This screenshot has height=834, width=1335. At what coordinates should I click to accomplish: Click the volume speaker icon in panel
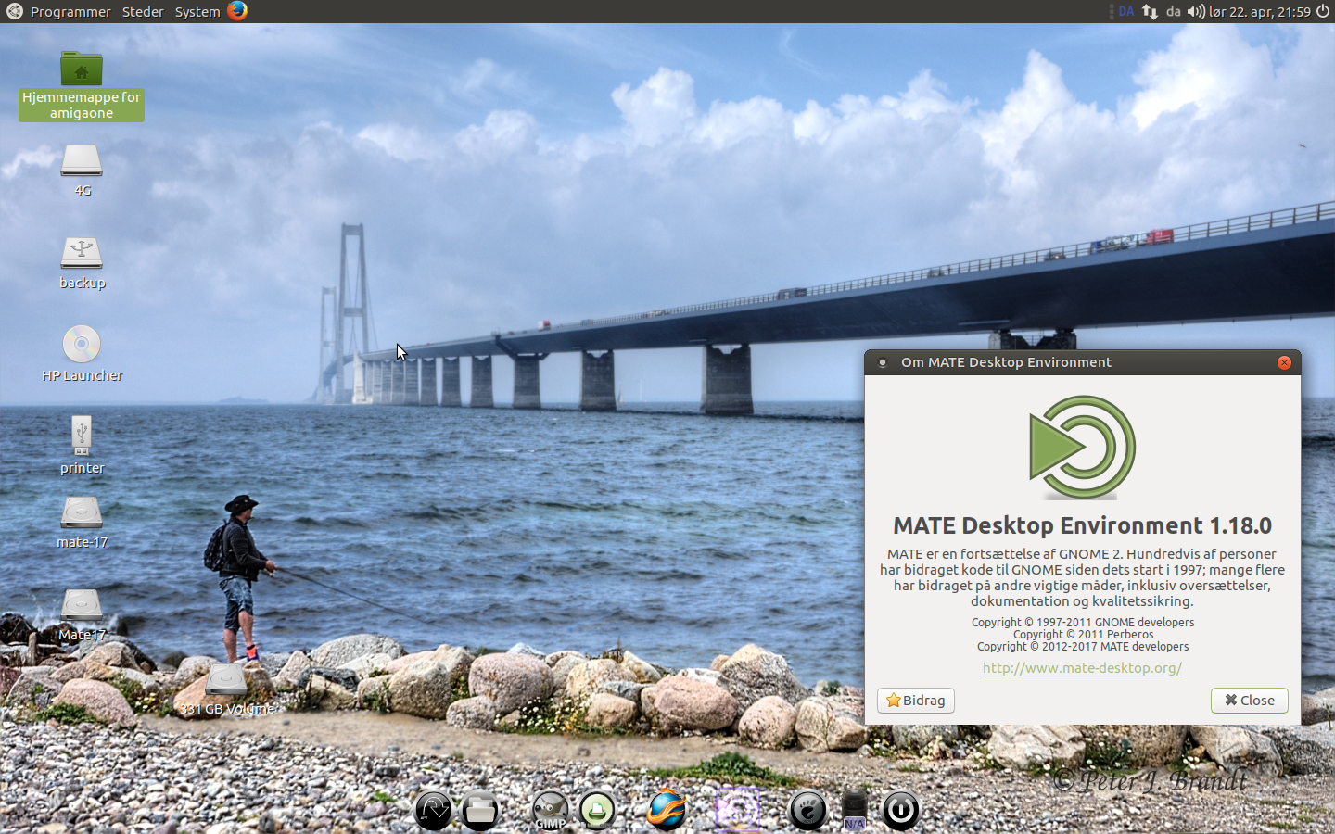tap(1196, 12)
